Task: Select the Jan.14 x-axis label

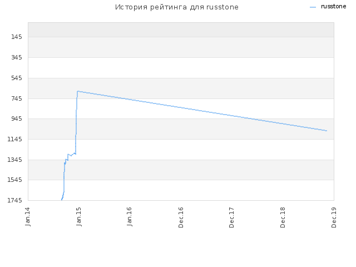Action: [28, 216]
